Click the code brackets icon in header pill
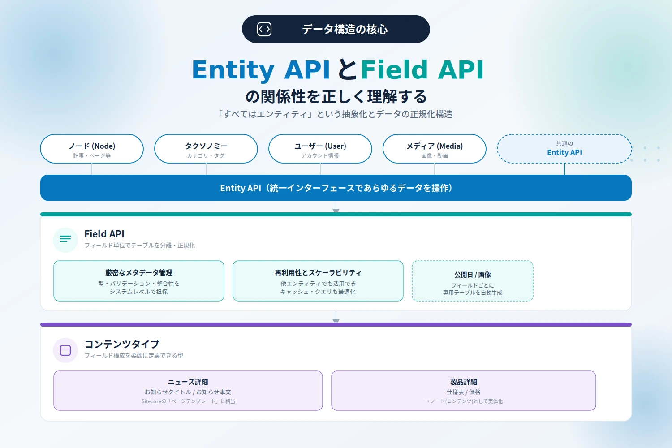Viewport: 672px width, 448px height. 264,29
